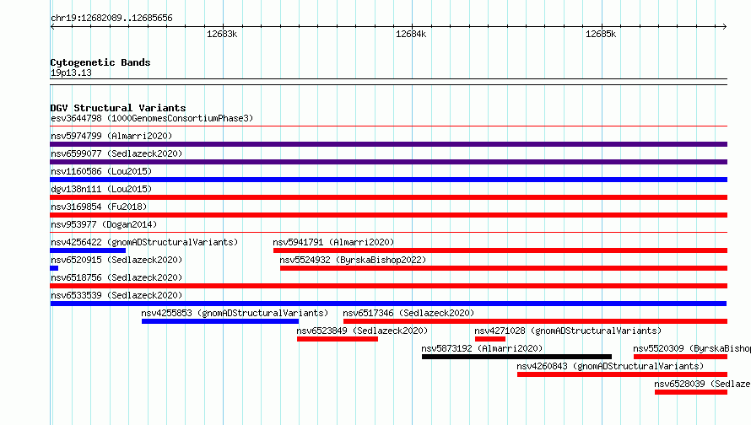The width and height of the screenshot is (751, 425).
Task: Select the nsv6533539 (Sedlazeck2020) label
Action: point(116,295)
